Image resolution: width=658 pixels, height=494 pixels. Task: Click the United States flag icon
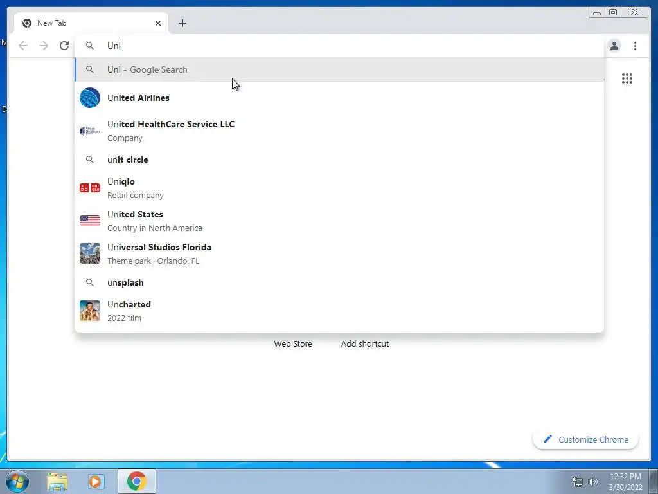(x=90, y=221)
